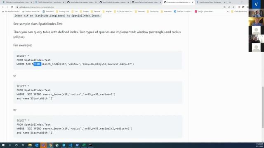Open Excel from taskbar
The image size is (264, 148).
[84, 145]
